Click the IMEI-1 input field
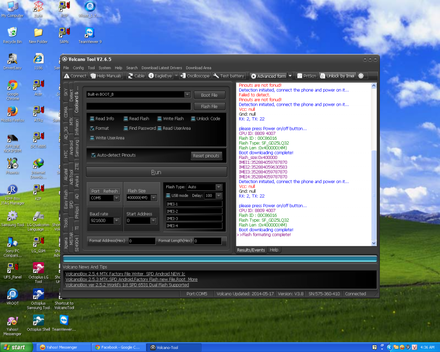The width and height of the screenshot is (440, 352). click(x=194, y=204)
